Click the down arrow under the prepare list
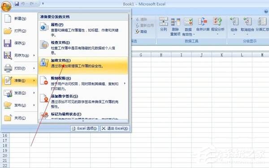The height and width of the screenshot is (168, 269). (x=83, y=121)
